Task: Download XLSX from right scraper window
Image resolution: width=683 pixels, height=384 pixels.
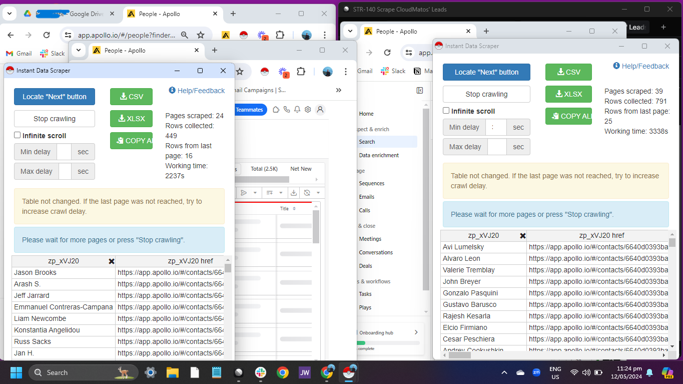Action: (568, 94)
